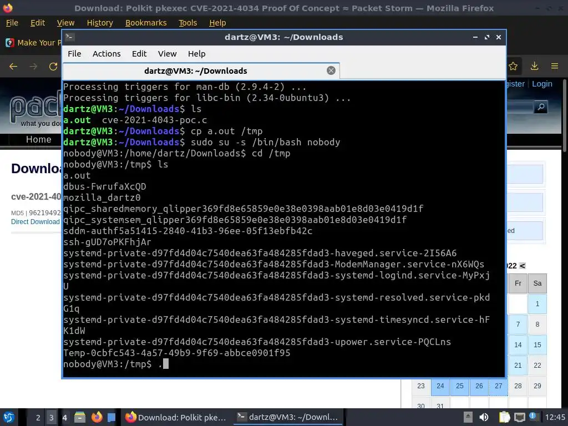Open Home in Packet Storm navigation

[38, 139]
